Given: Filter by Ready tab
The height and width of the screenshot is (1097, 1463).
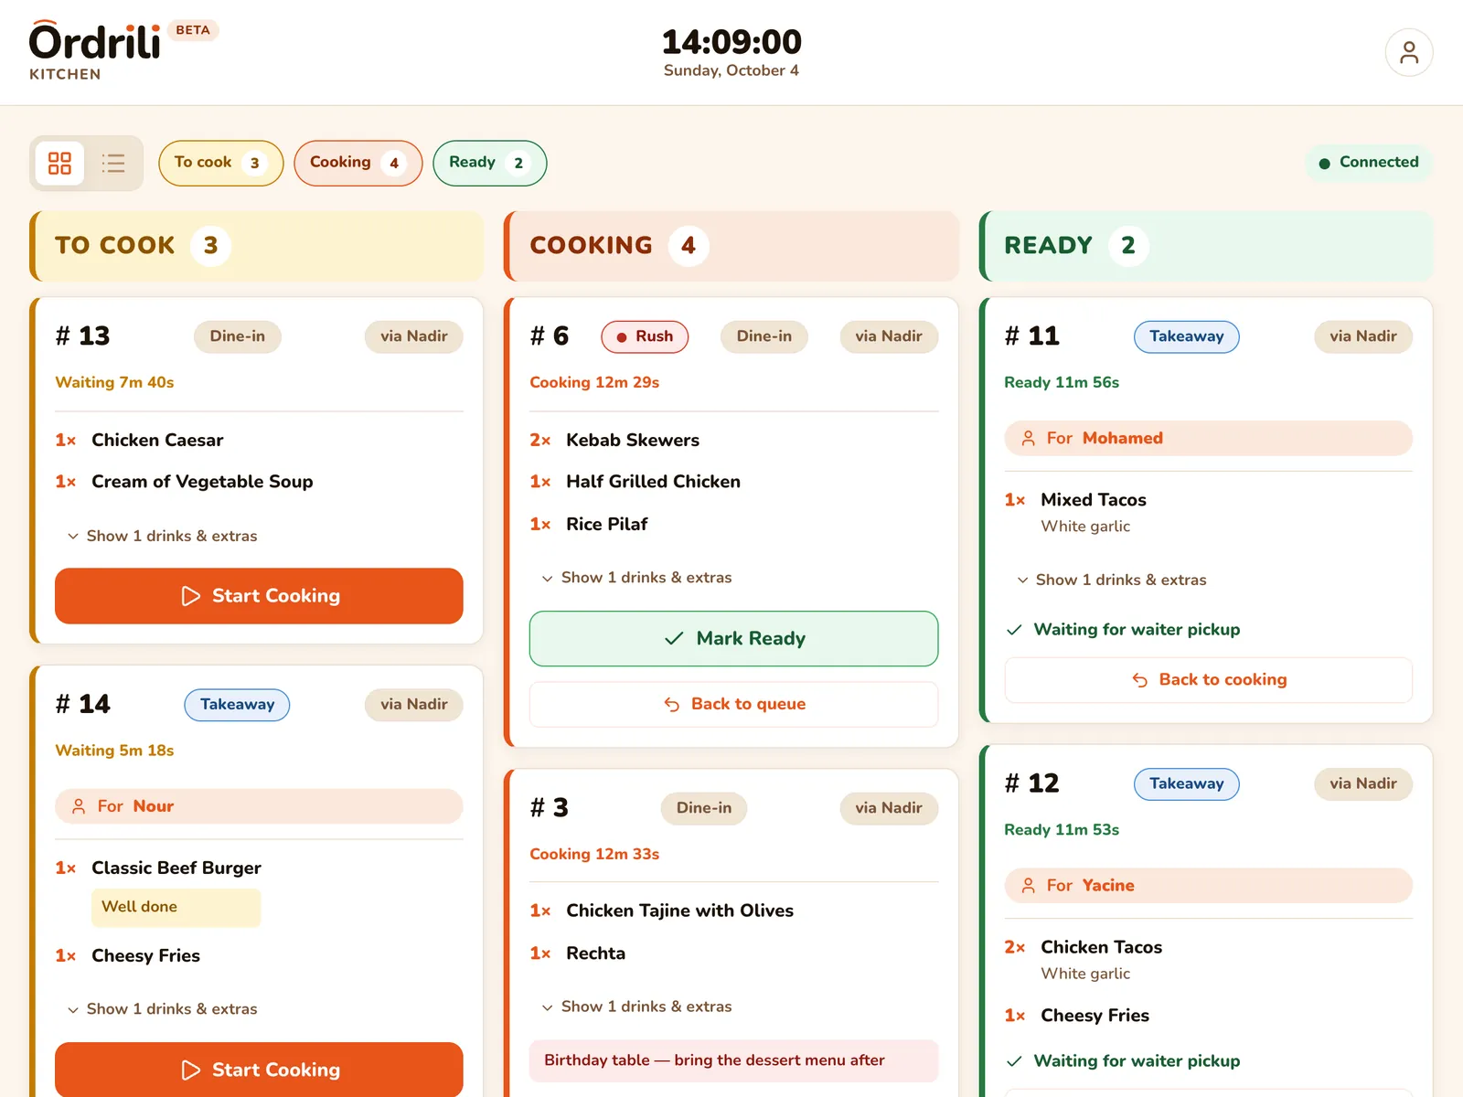Looking at the screenshot, I should tap(489, 163).
